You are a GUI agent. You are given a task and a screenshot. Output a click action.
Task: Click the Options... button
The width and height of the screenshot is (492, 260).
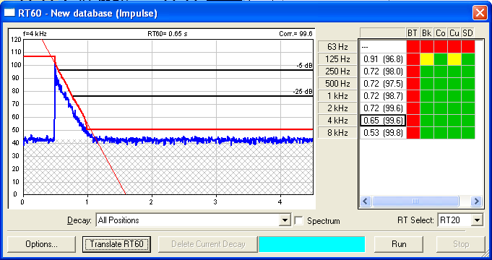[41, 244]
